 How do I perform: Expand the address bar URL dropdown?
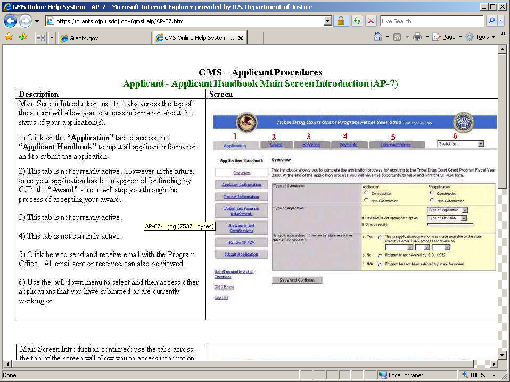(328, 21)
